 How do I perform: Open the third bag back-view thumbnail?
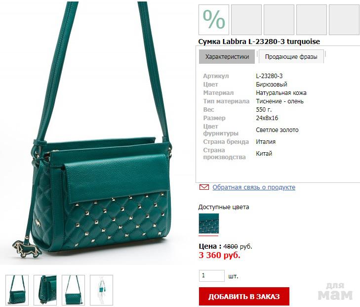click(x=73, y=290)
